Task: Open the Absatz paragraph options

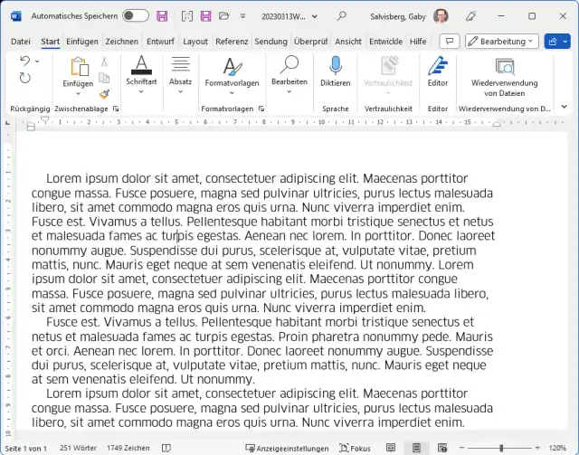Action: point(180,71)
